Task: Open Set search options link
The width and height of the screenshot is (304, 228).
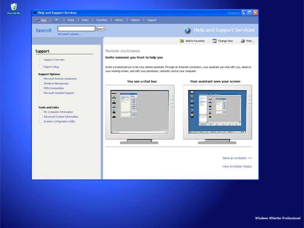Action: (x=69, y=34)
